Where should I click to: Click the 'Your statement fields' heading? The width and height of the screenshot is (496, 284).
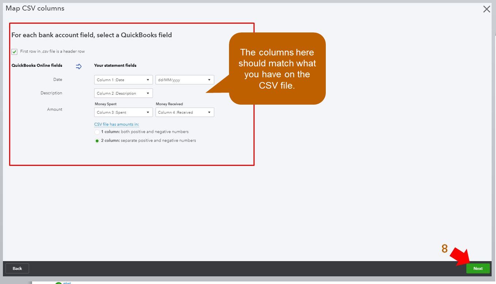coord(115,66)
